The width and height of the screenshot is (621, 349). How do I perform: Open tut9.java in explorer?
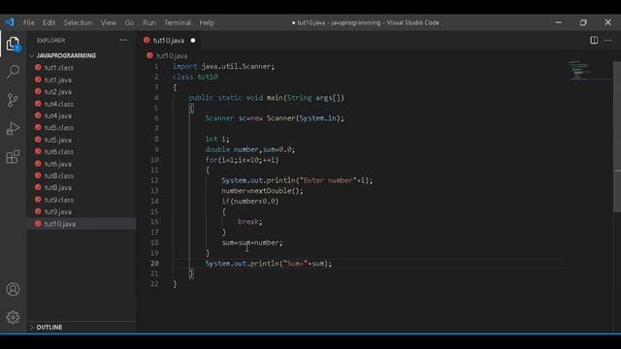58,211
